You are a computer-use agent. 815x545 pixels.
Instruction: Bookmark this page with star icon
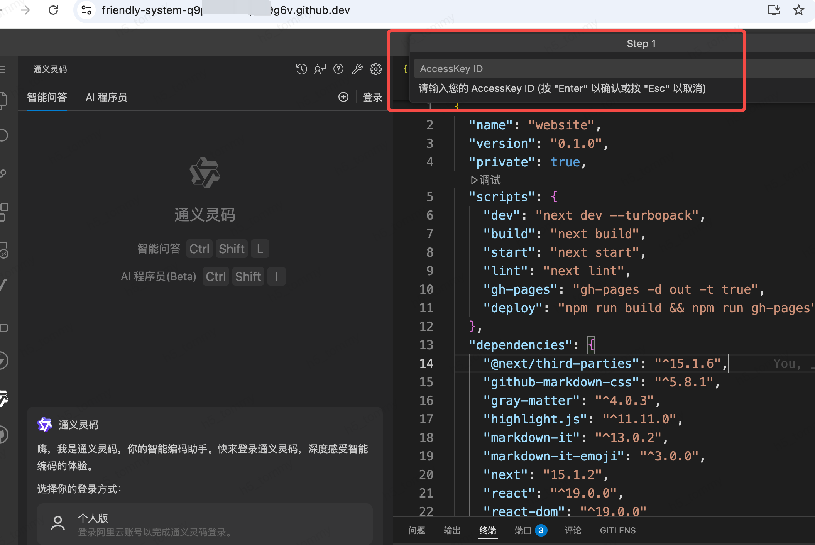click(x=798, y=10)
